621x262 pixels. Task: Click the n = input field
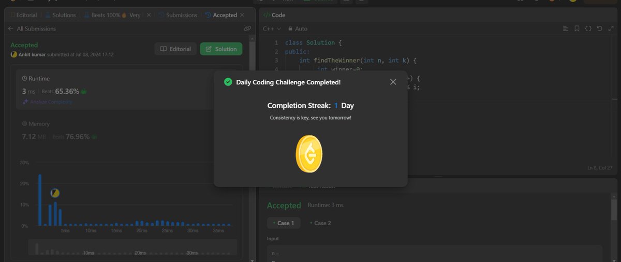coord(435,253)
